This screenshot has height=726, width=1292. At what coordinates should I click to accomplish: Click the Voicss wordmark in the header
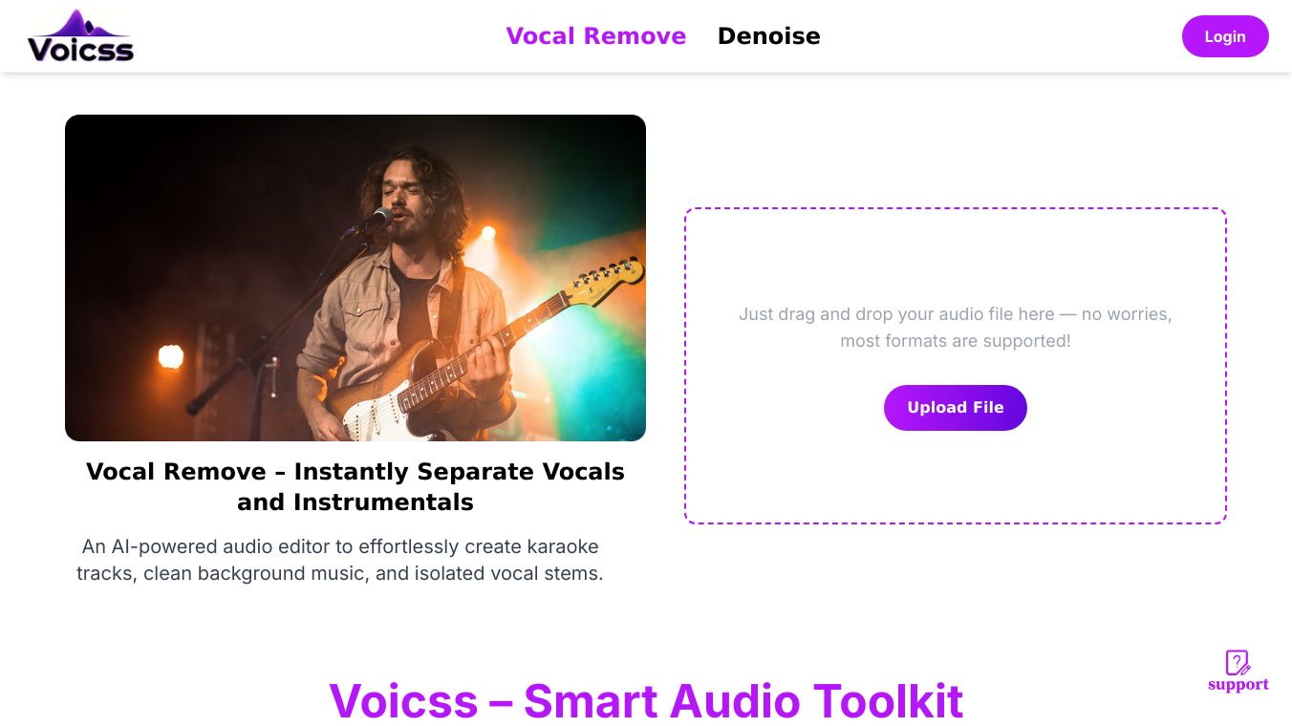80,49
